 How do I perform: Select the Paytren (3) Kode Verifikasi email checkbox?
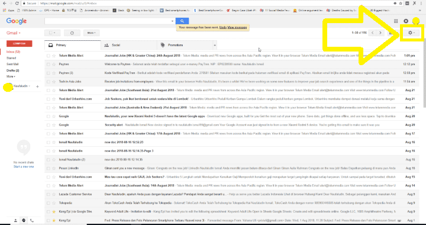pos(48,73)
